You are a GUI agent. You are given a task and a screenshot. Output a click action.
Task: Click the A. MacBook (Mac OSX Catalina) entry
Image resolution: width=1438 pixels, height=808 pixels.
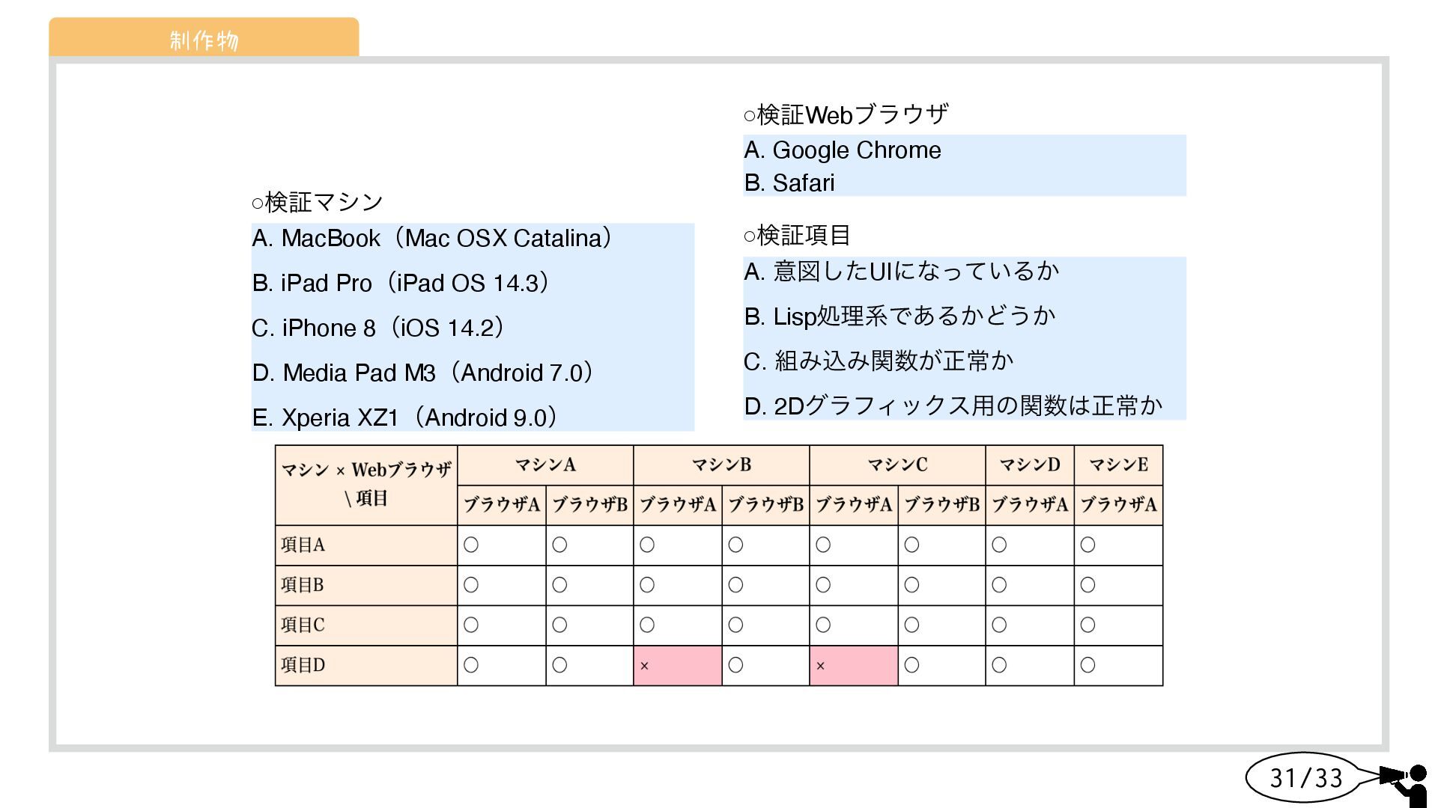(x=432, y=239)
